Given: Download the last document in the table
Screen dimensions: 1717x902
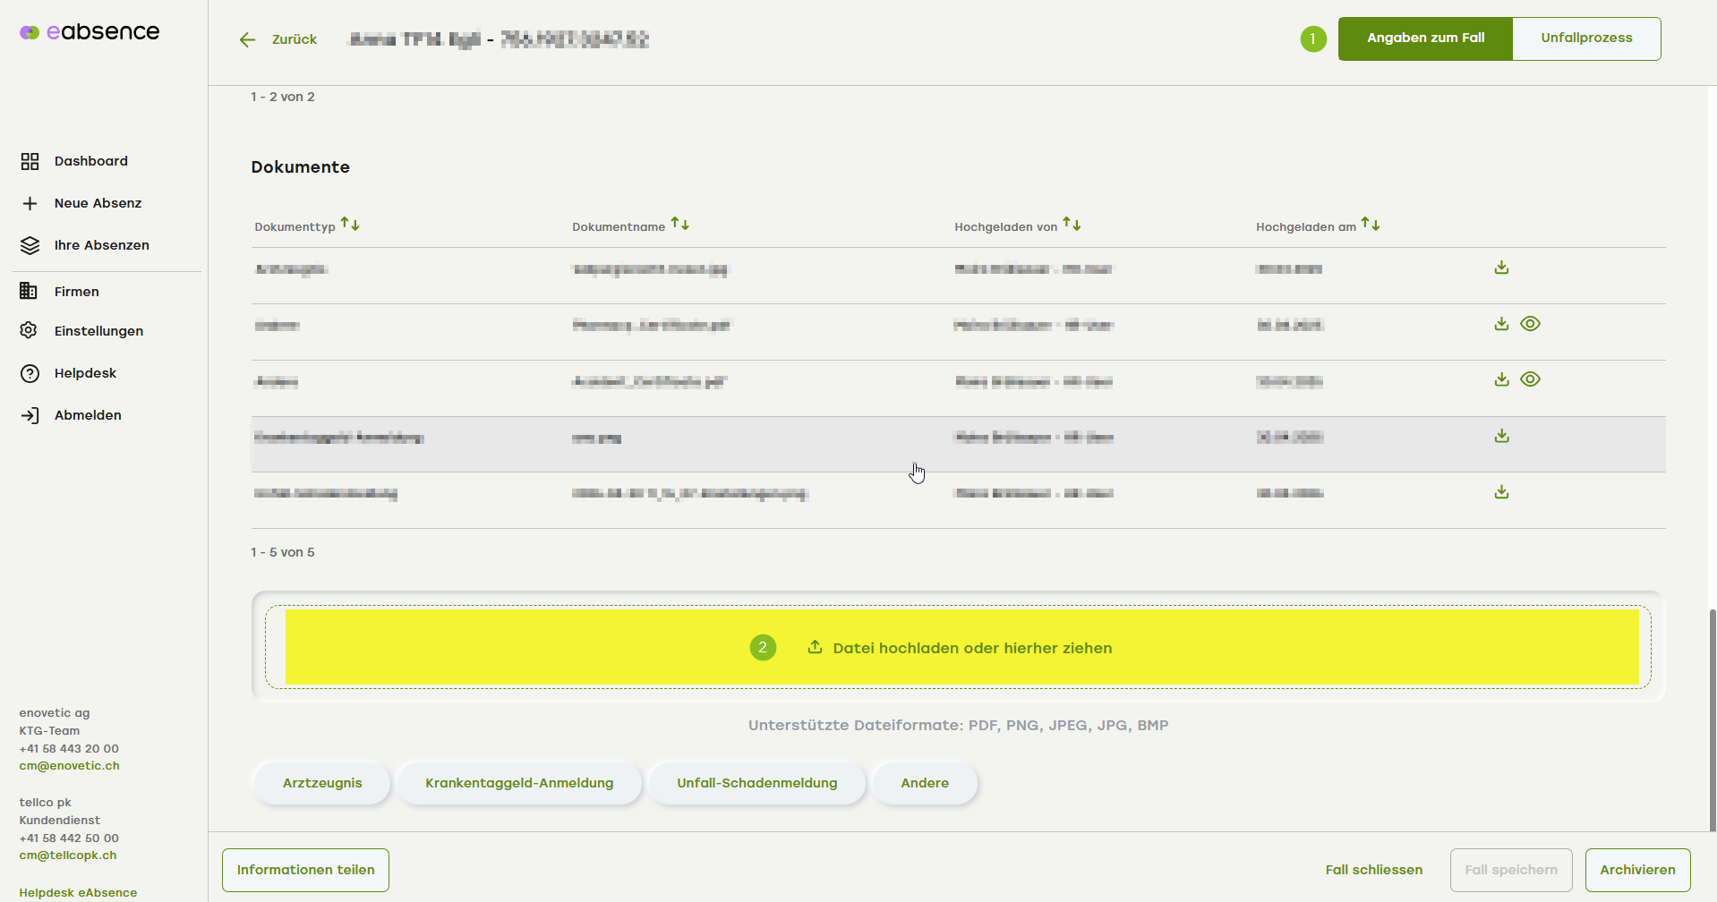Looking at the screenshot, I should [x=1501, y=492].
